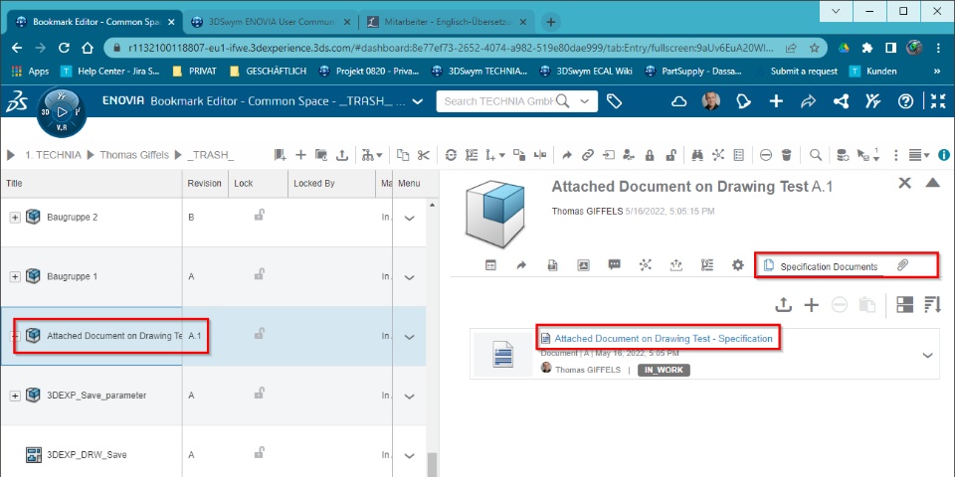Click the plus add icon in the top bar

(x=776, y=101)
